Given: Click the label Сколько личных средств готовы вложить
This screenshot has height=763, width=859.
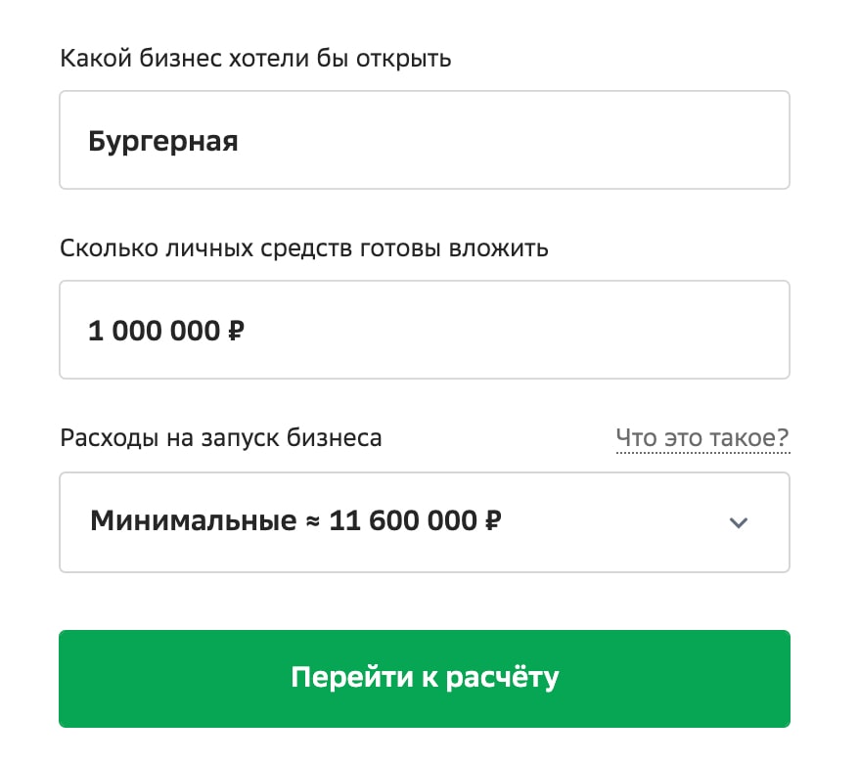Looking at the screenshot, I should (x=304, y=248).
